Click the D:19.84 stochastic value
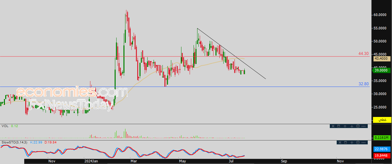392x164 pixels. click(x=51, y=142)
